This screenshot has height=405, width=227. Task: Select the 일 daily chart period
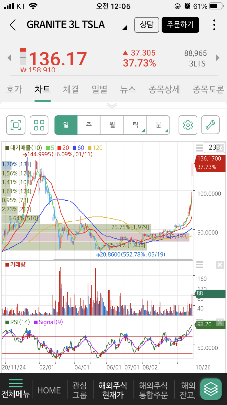66,125
